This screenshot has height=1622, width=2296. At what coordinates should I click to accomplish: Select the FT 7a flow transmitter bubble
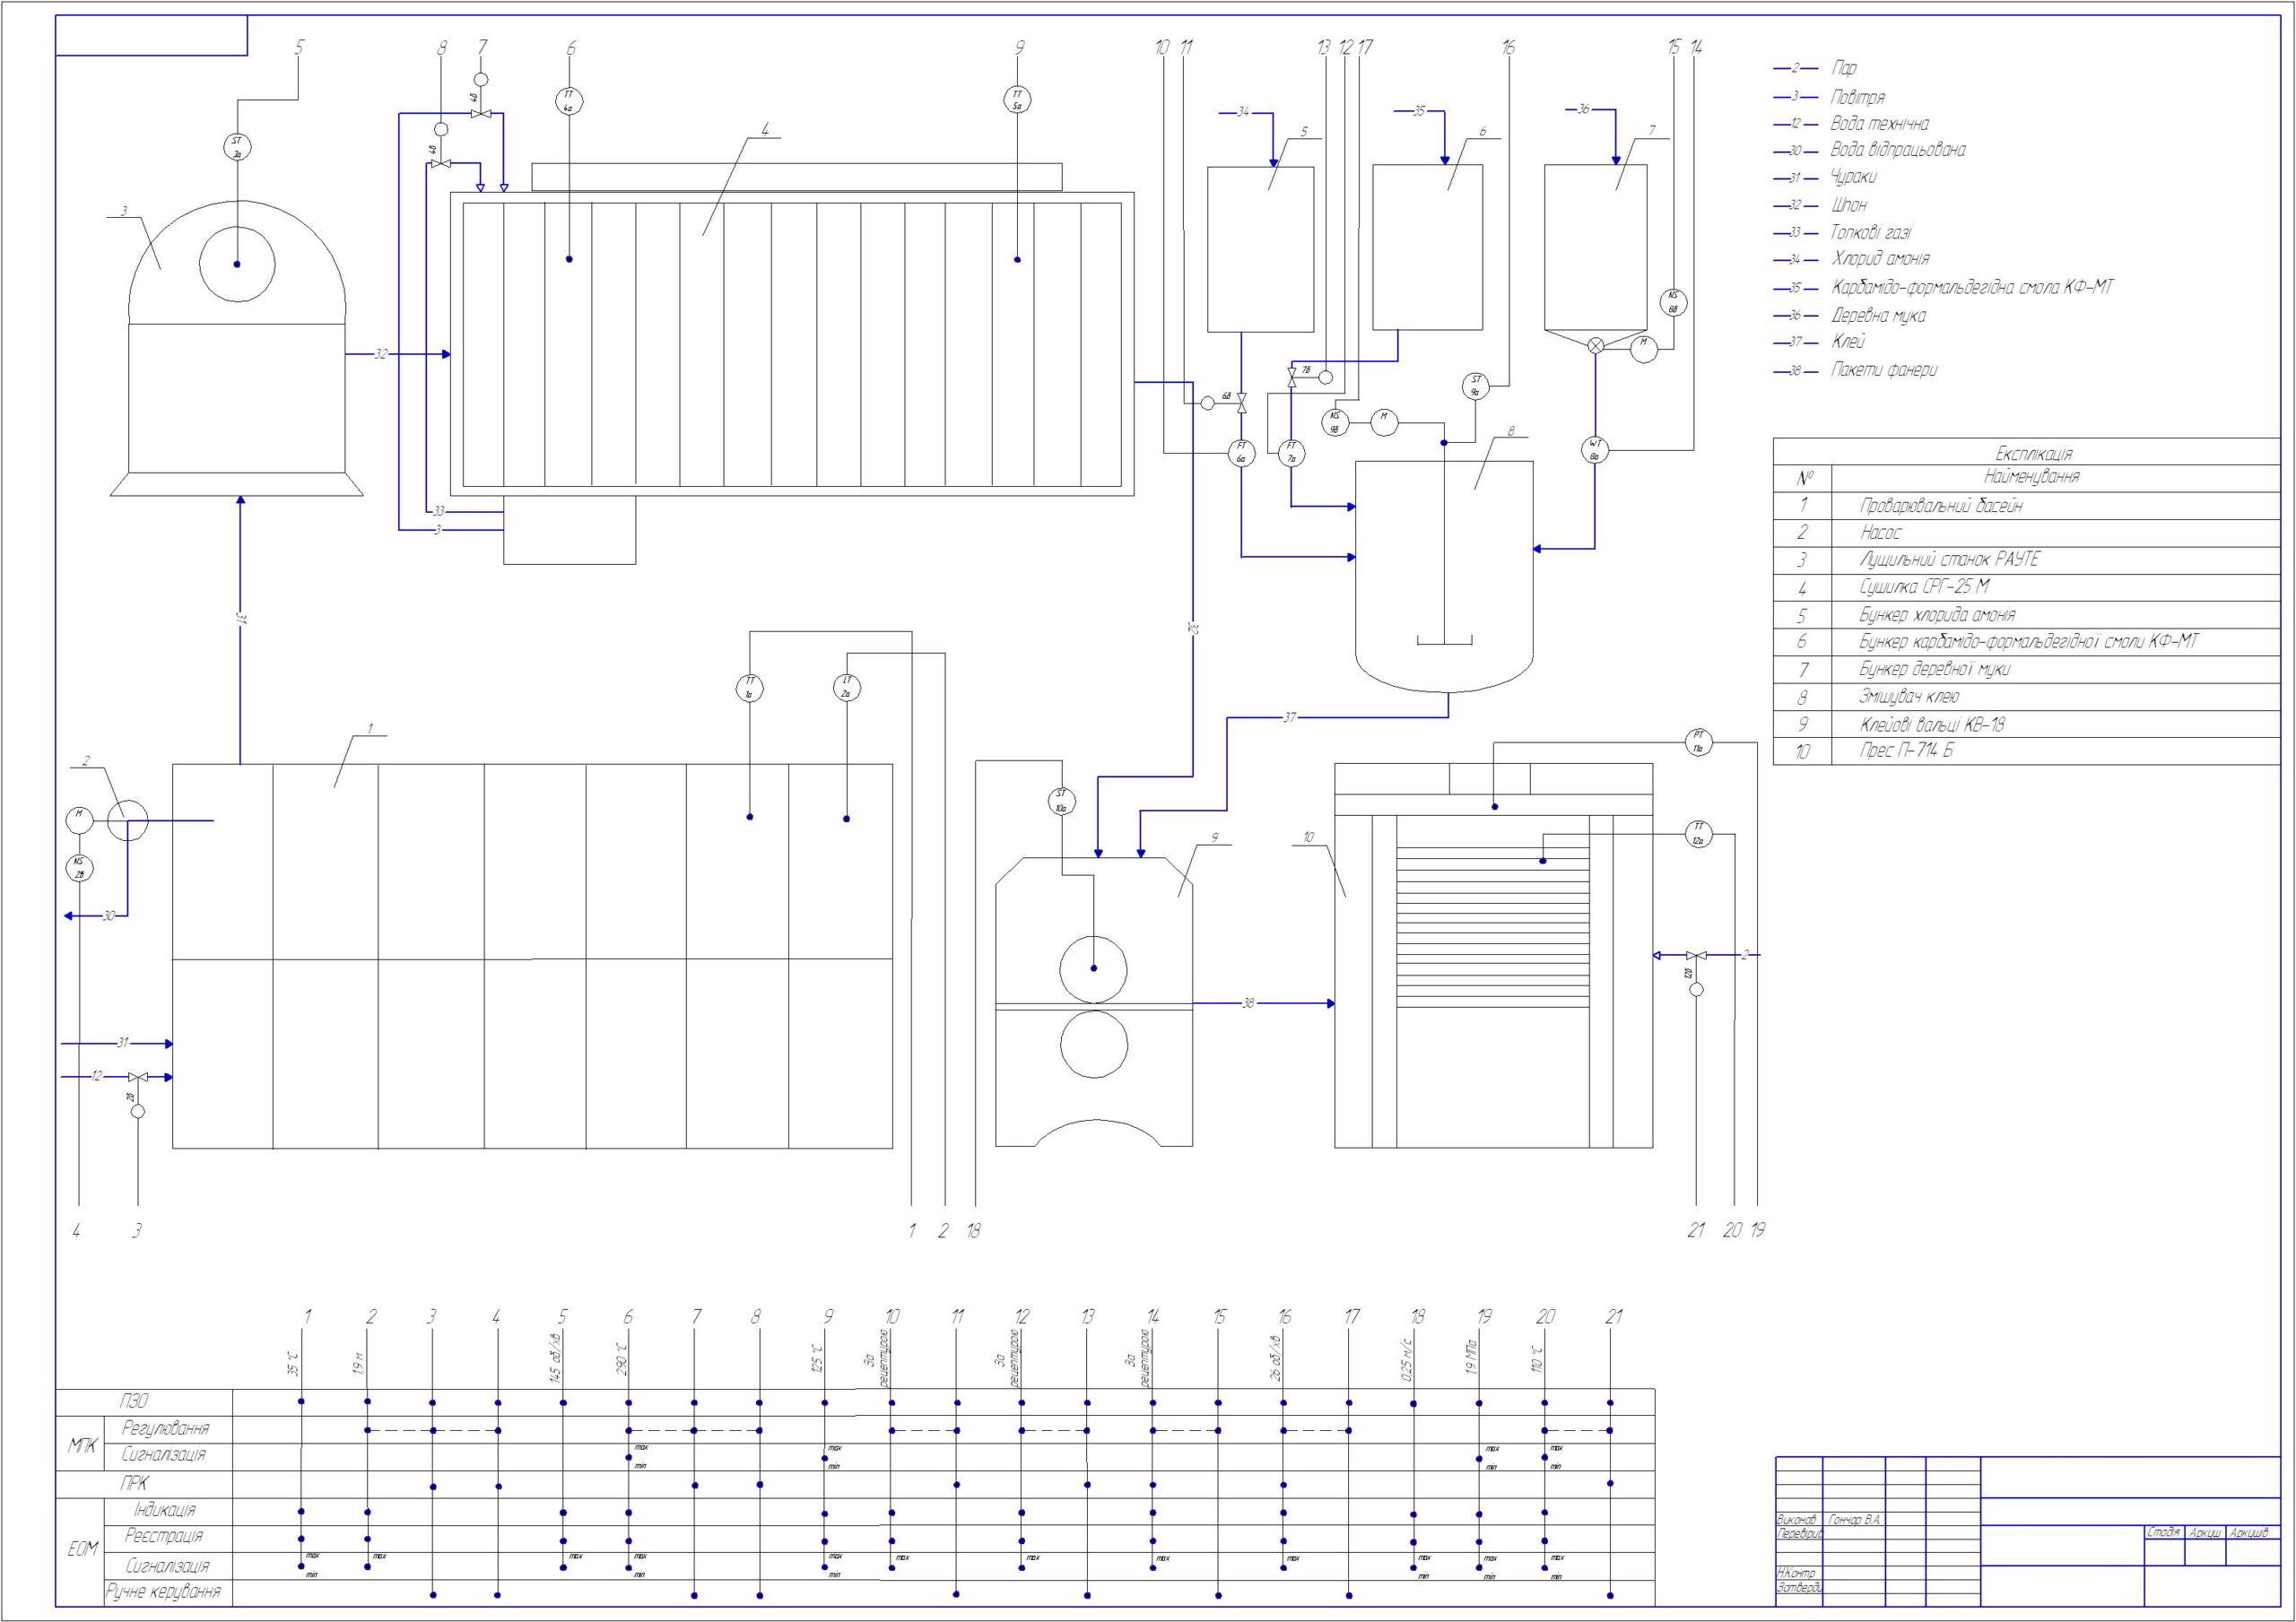point(1291,453)
